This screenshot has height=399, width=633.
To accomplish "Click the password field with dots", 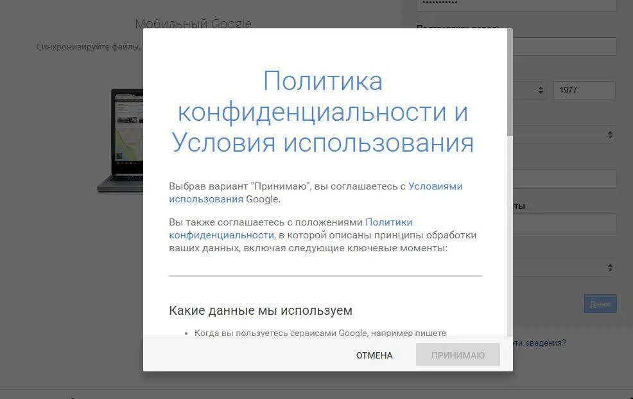I will 516,4.
